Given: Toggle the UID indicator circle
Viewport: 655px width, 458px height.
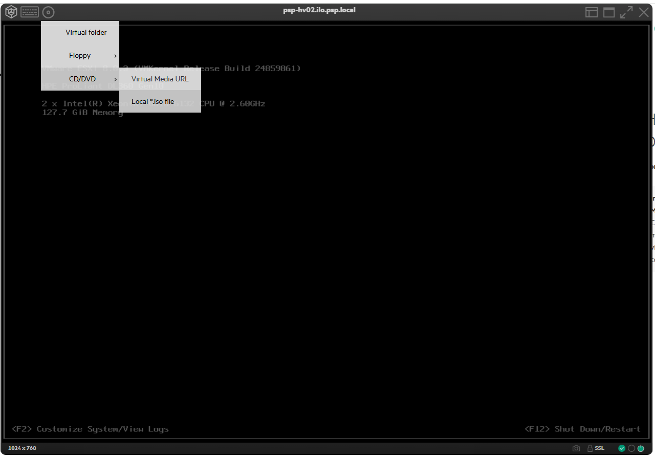Looking at the screenshot, I should click(631, 448).
